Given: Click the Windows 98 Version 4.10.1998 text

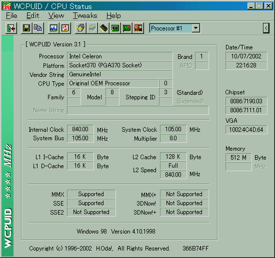Looking at the screenshot, I should coord(116,232).
